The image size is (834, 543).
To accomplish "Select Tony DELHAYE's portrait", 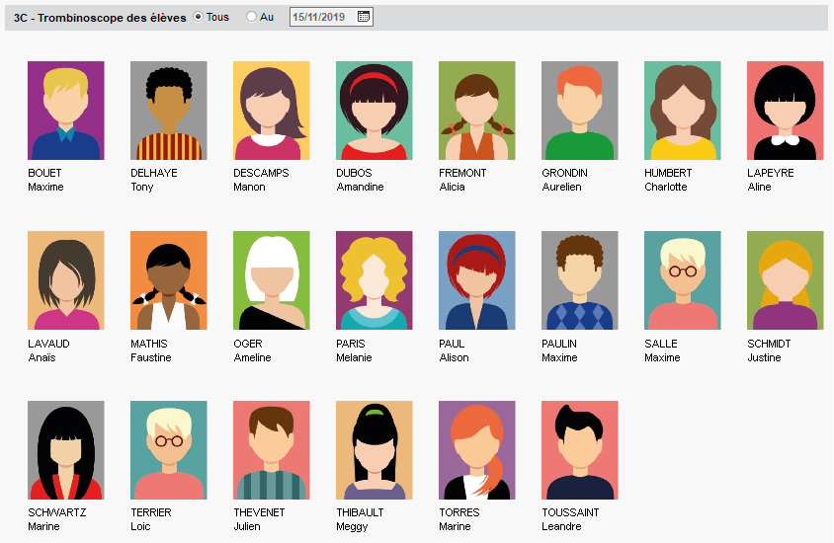I will point(169,111).
